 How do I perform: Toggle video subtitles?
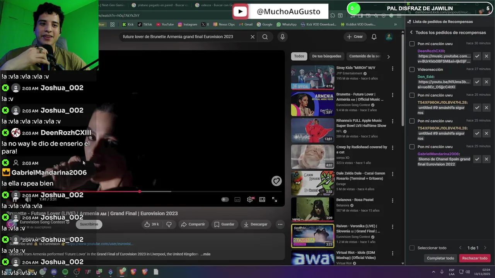pos(237,200)
